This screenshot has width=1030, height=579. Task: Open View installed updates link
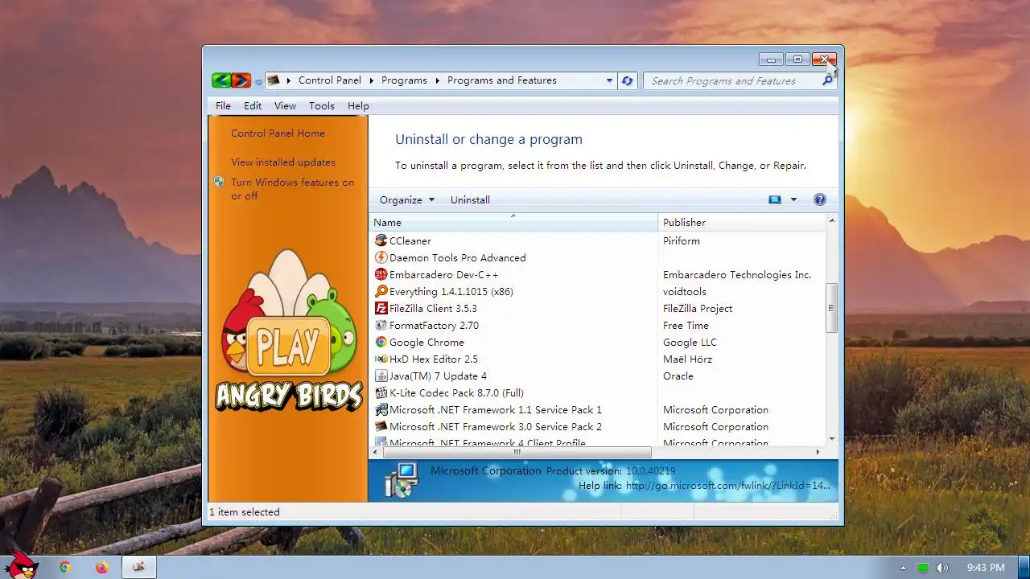[283, 162]
